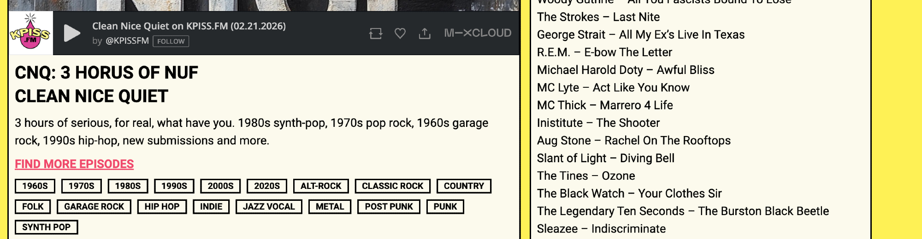
Task: Select the POST PUNK tag
Action: click(389, 207)
